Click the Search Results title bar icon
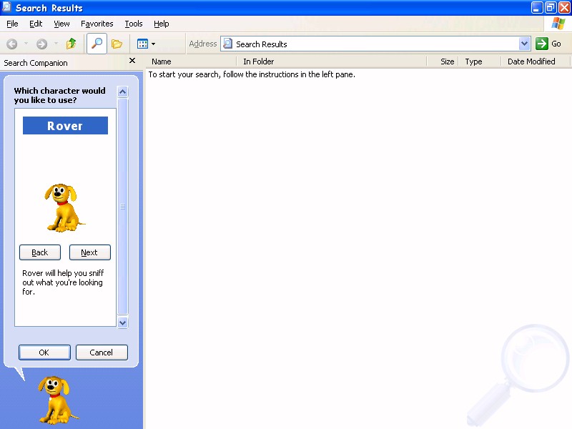Screen dimensions: 572x429 (x=6, y=7)
